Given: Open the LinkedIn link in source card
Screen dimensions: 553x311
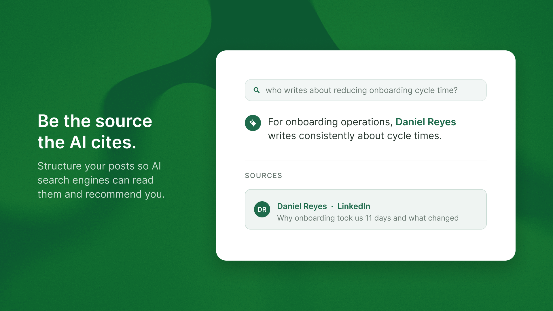Looking at the screenshot, I should pyautogui.click(x=354, y=206).
